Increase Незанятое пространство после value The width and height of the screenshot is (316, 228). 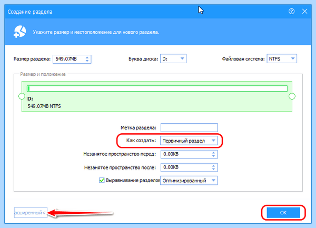point(213,166)
